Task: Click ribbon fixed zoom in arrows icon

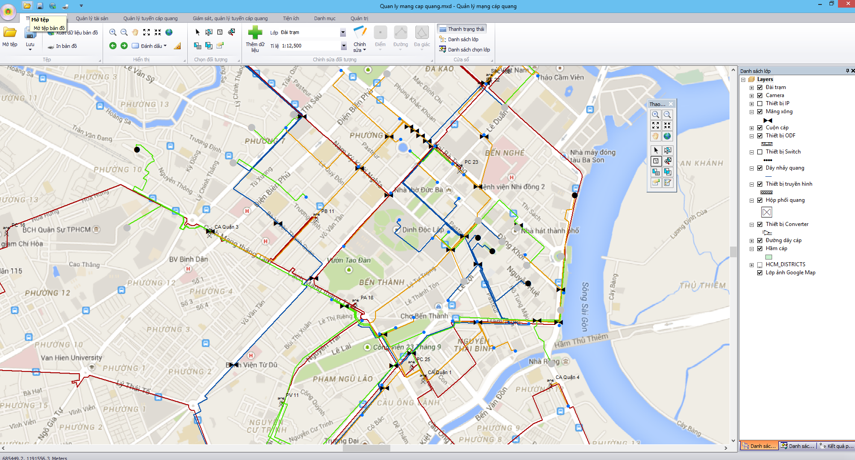Action: tap(147, 32)
